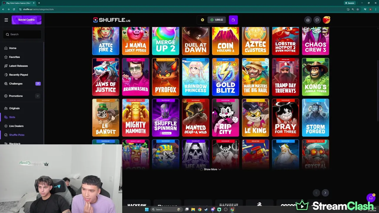The image size is (379, 213).
Task: Open the Brainwashed slot game
Action: (136, 77)
